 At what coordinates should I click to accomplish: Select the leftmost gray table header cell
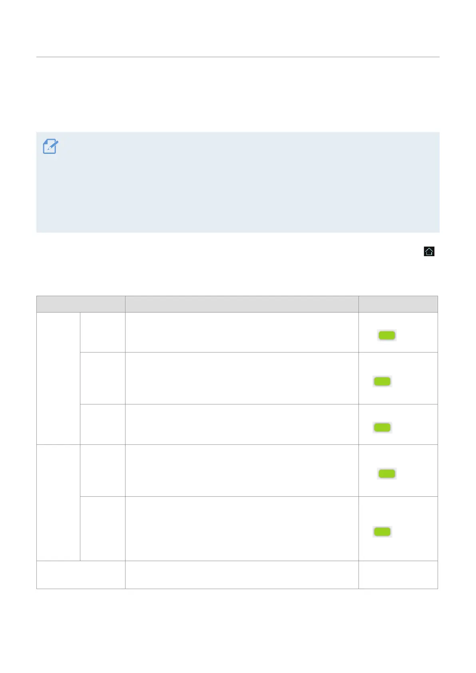[81, 304]
